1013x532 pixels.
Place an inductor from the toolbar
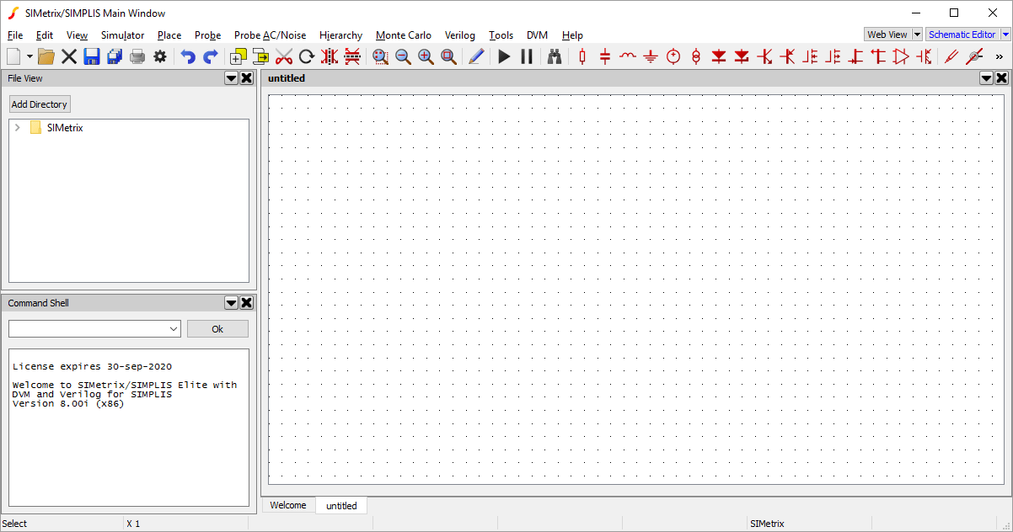pyautogui.click(x=628, y=56)
